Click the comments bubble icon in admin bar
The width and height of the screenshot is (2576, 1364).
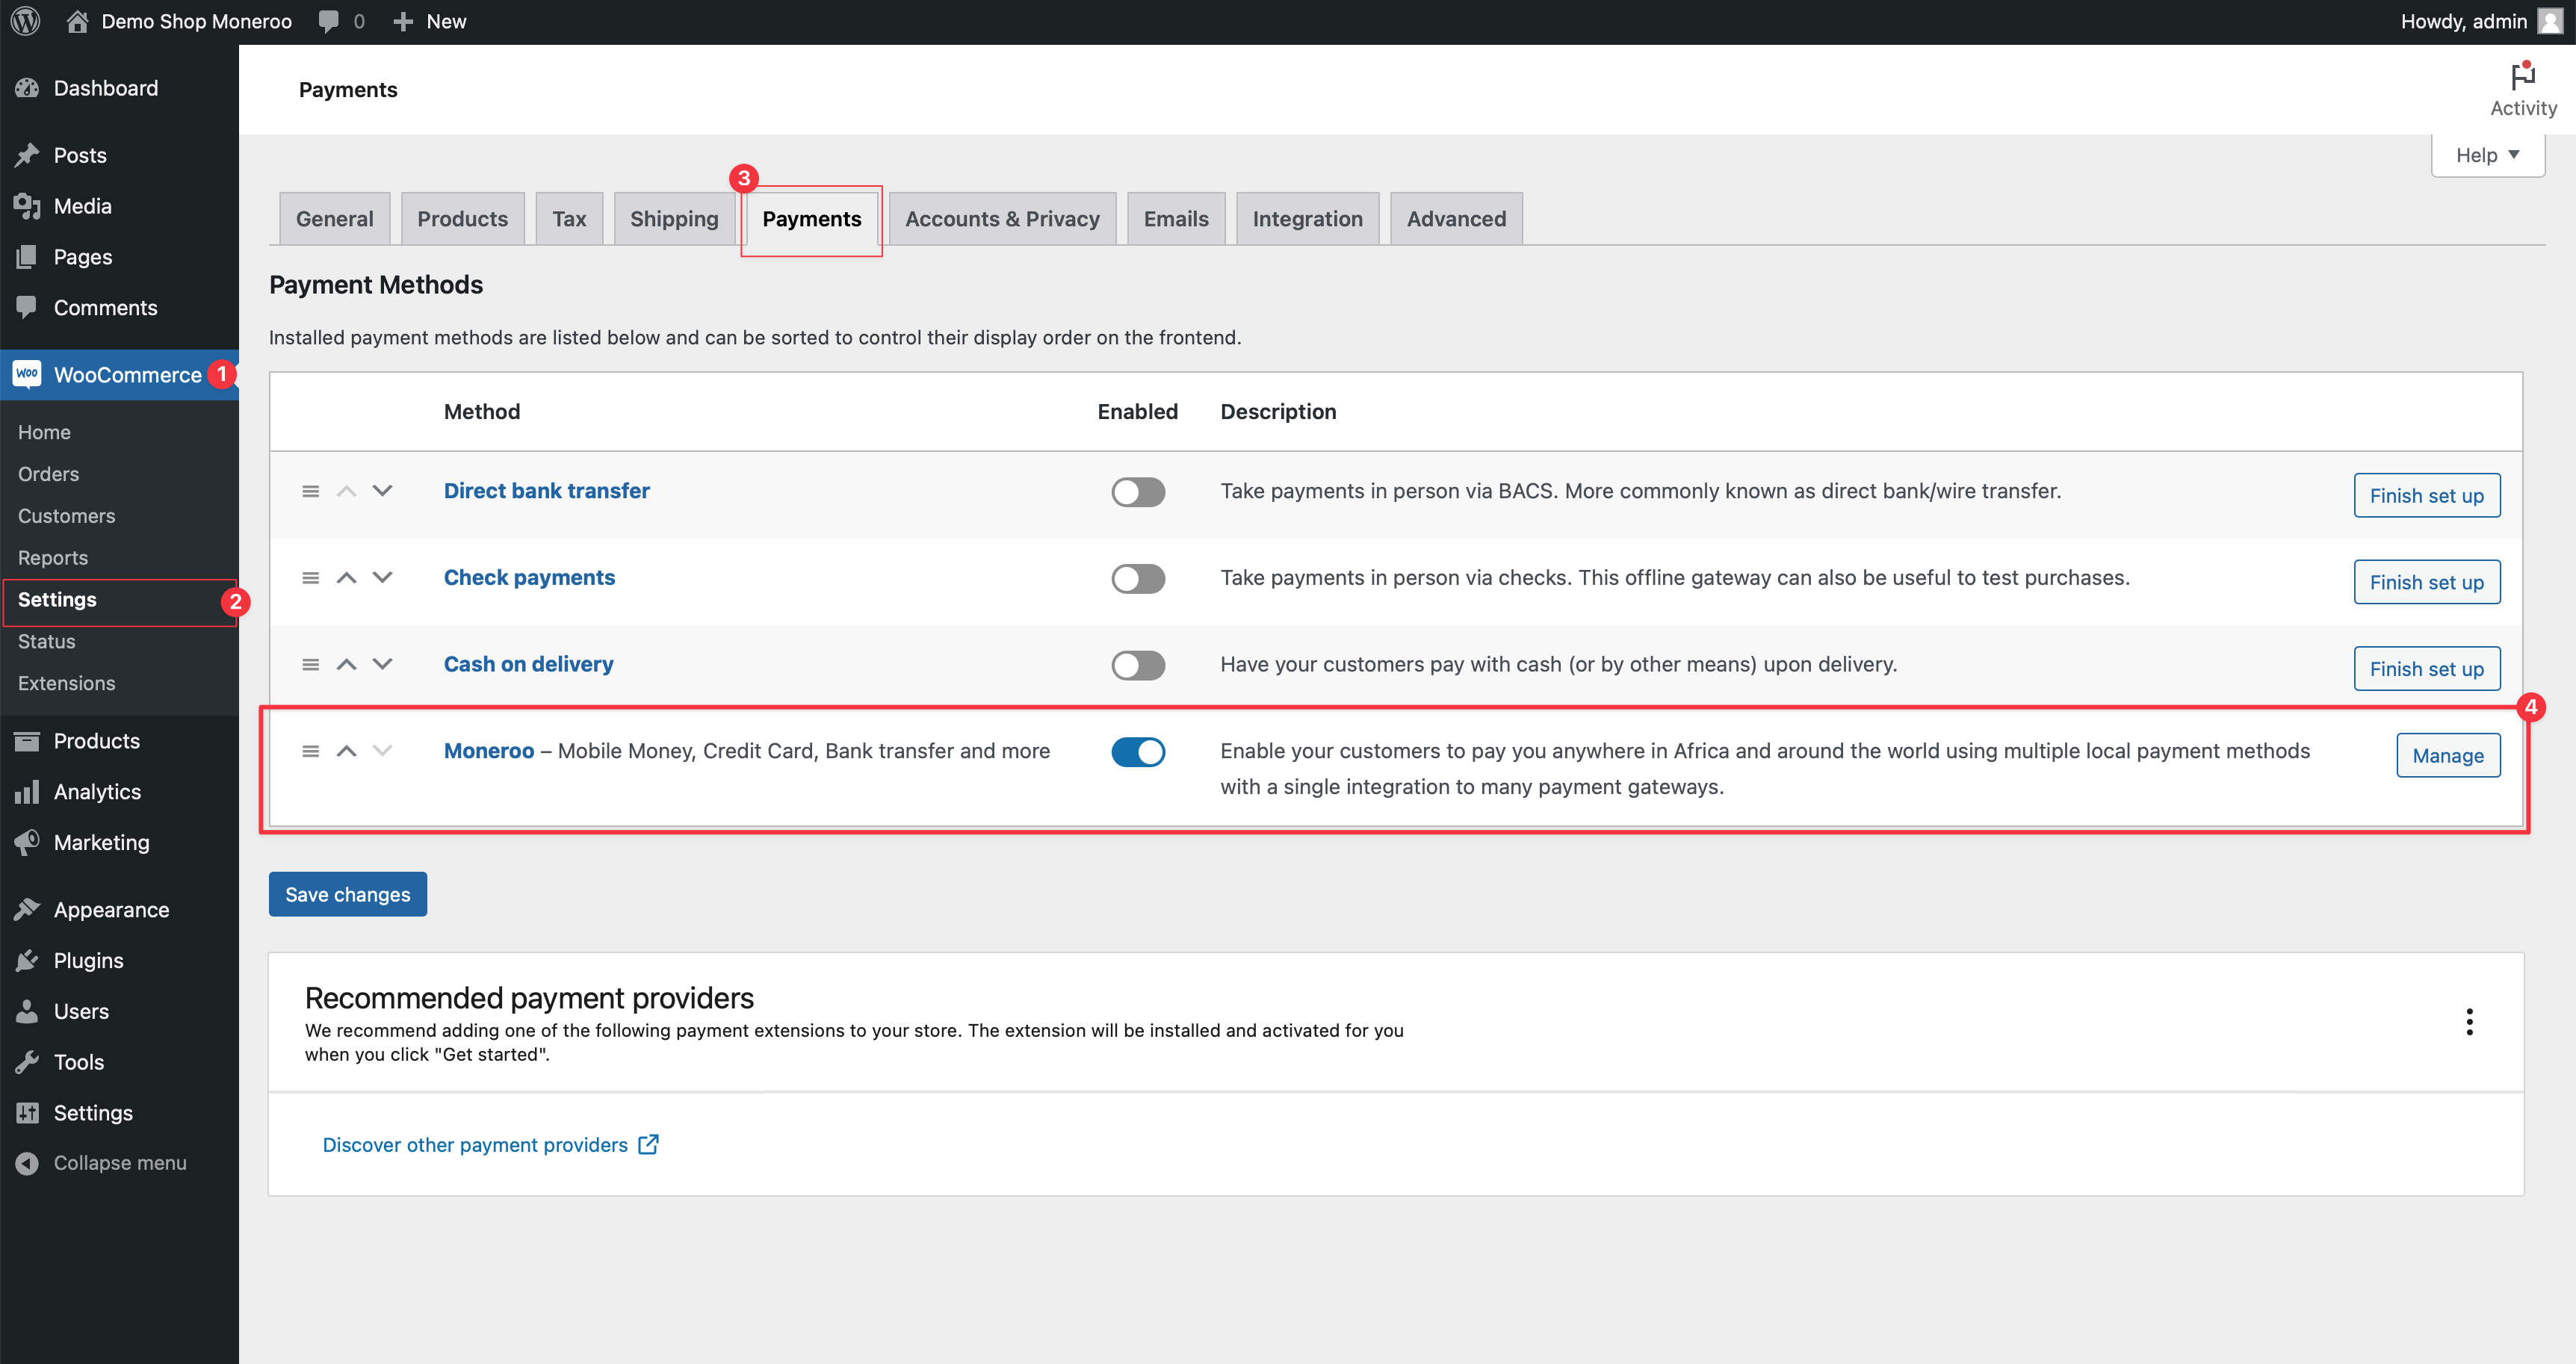point(328,21)
